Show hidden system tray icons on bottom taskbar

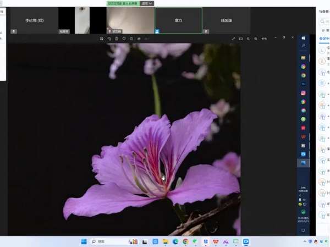[x=305, y=241]
